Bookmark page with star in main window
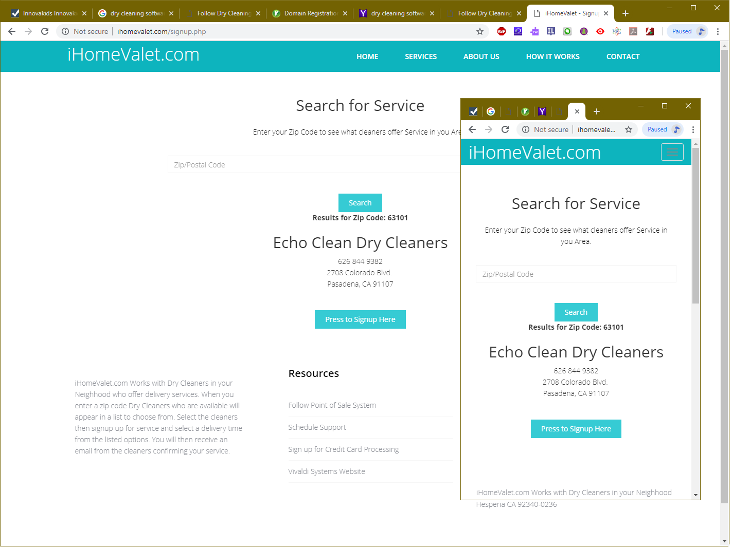 pos(480,31)
